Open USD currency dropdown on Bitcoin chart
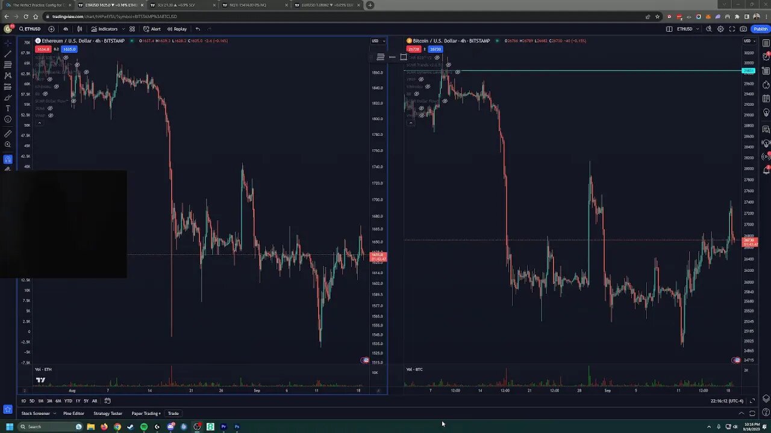The image size is (771, 433). [x=749, y=41]
